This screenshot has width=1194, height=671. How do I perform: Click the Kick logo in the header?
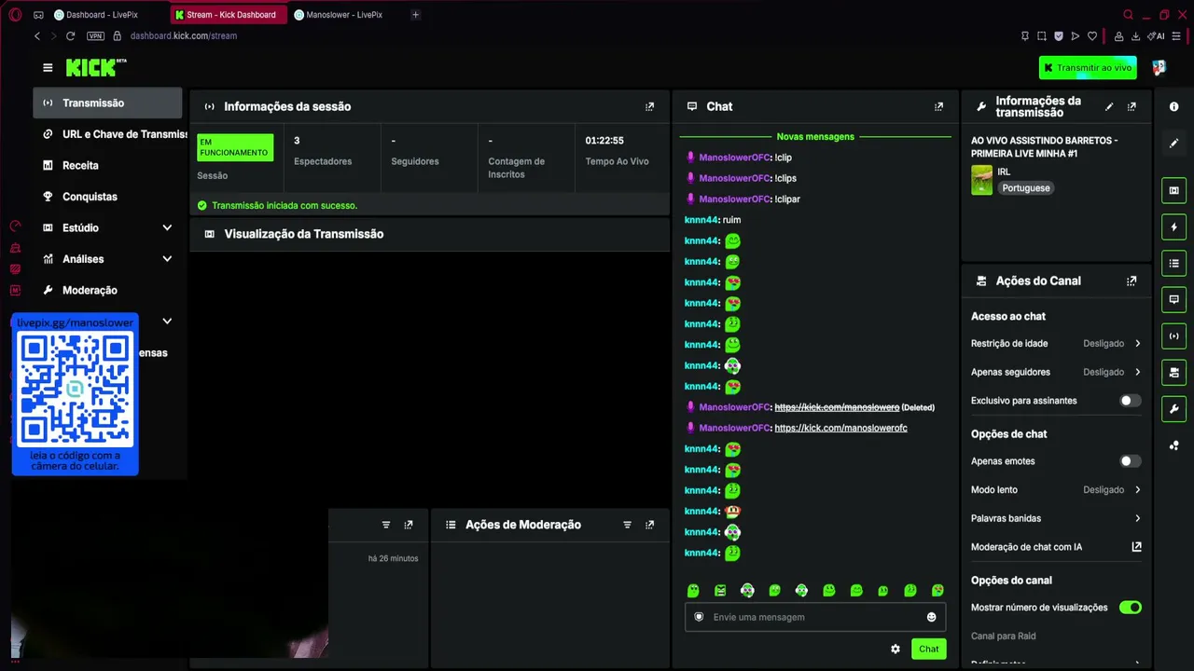coord(95,67)
